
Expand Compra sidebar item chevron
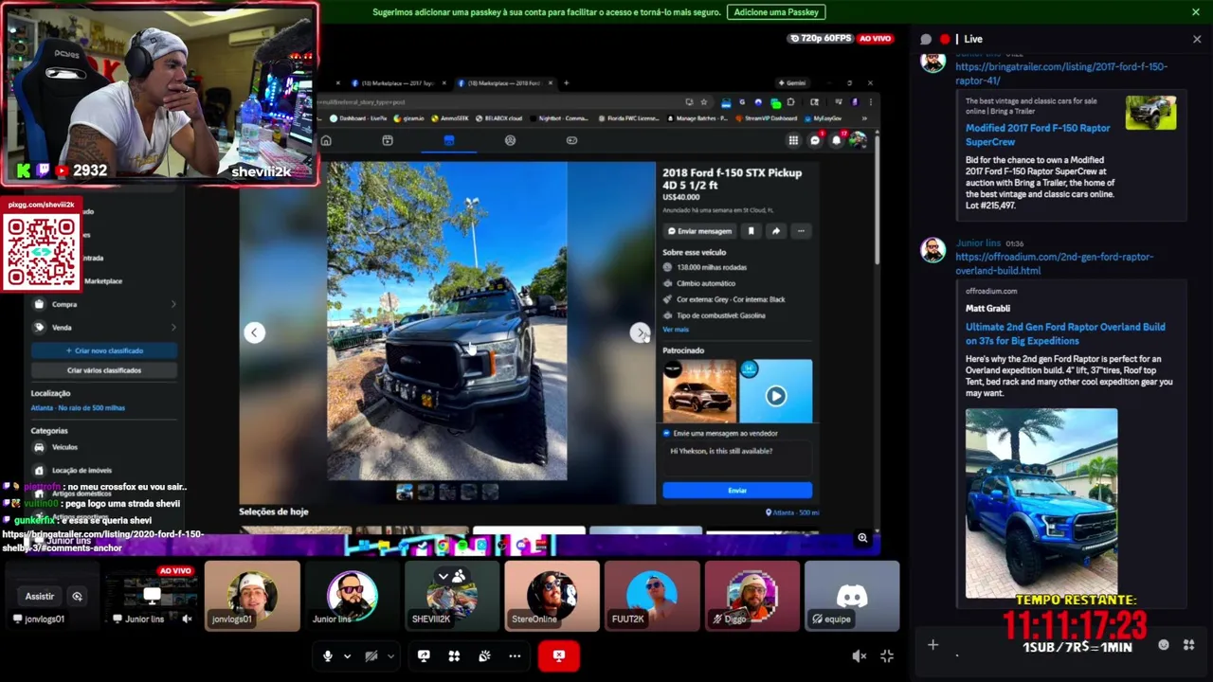pos(173,304)
